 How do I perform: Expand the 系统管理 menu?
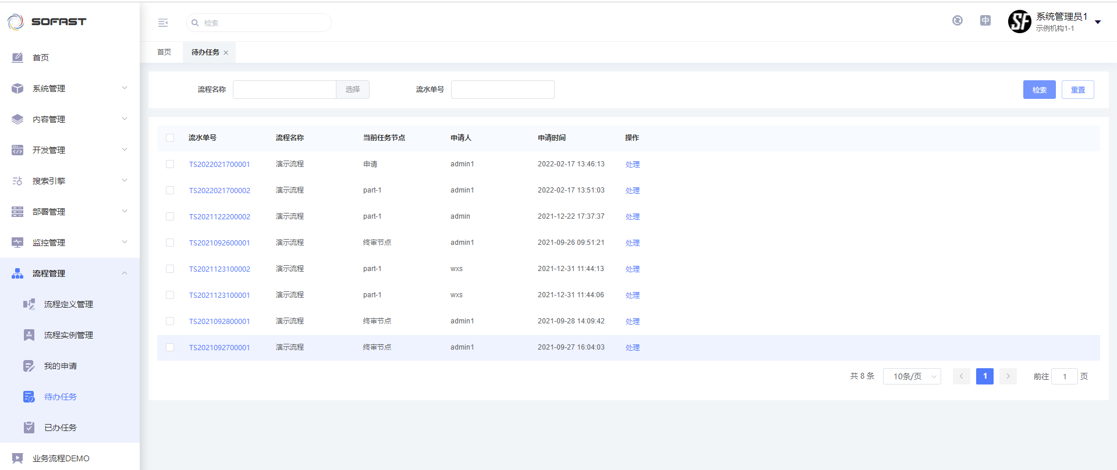[70, 88]
